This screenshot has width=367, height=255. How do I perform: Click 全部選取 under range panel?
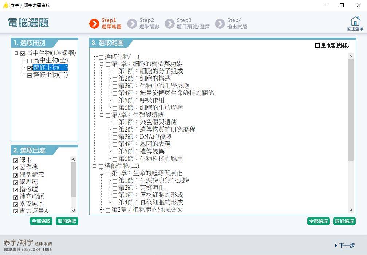(319, 221)
